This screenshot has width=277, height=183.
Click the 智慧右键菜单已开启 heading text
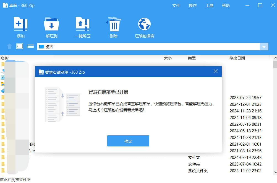click(x=108, y=92)
